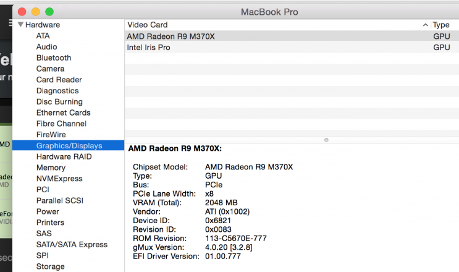
Task: Open SATA/SATA Express entry
Action: pos(72,244)
